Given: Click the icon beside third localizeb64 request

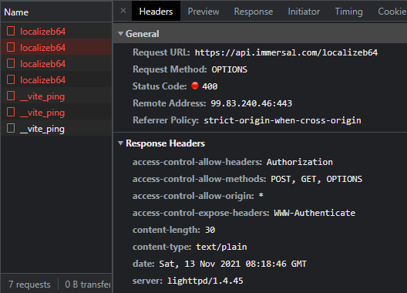Looking at the screenshot, I should pos(11,63).
